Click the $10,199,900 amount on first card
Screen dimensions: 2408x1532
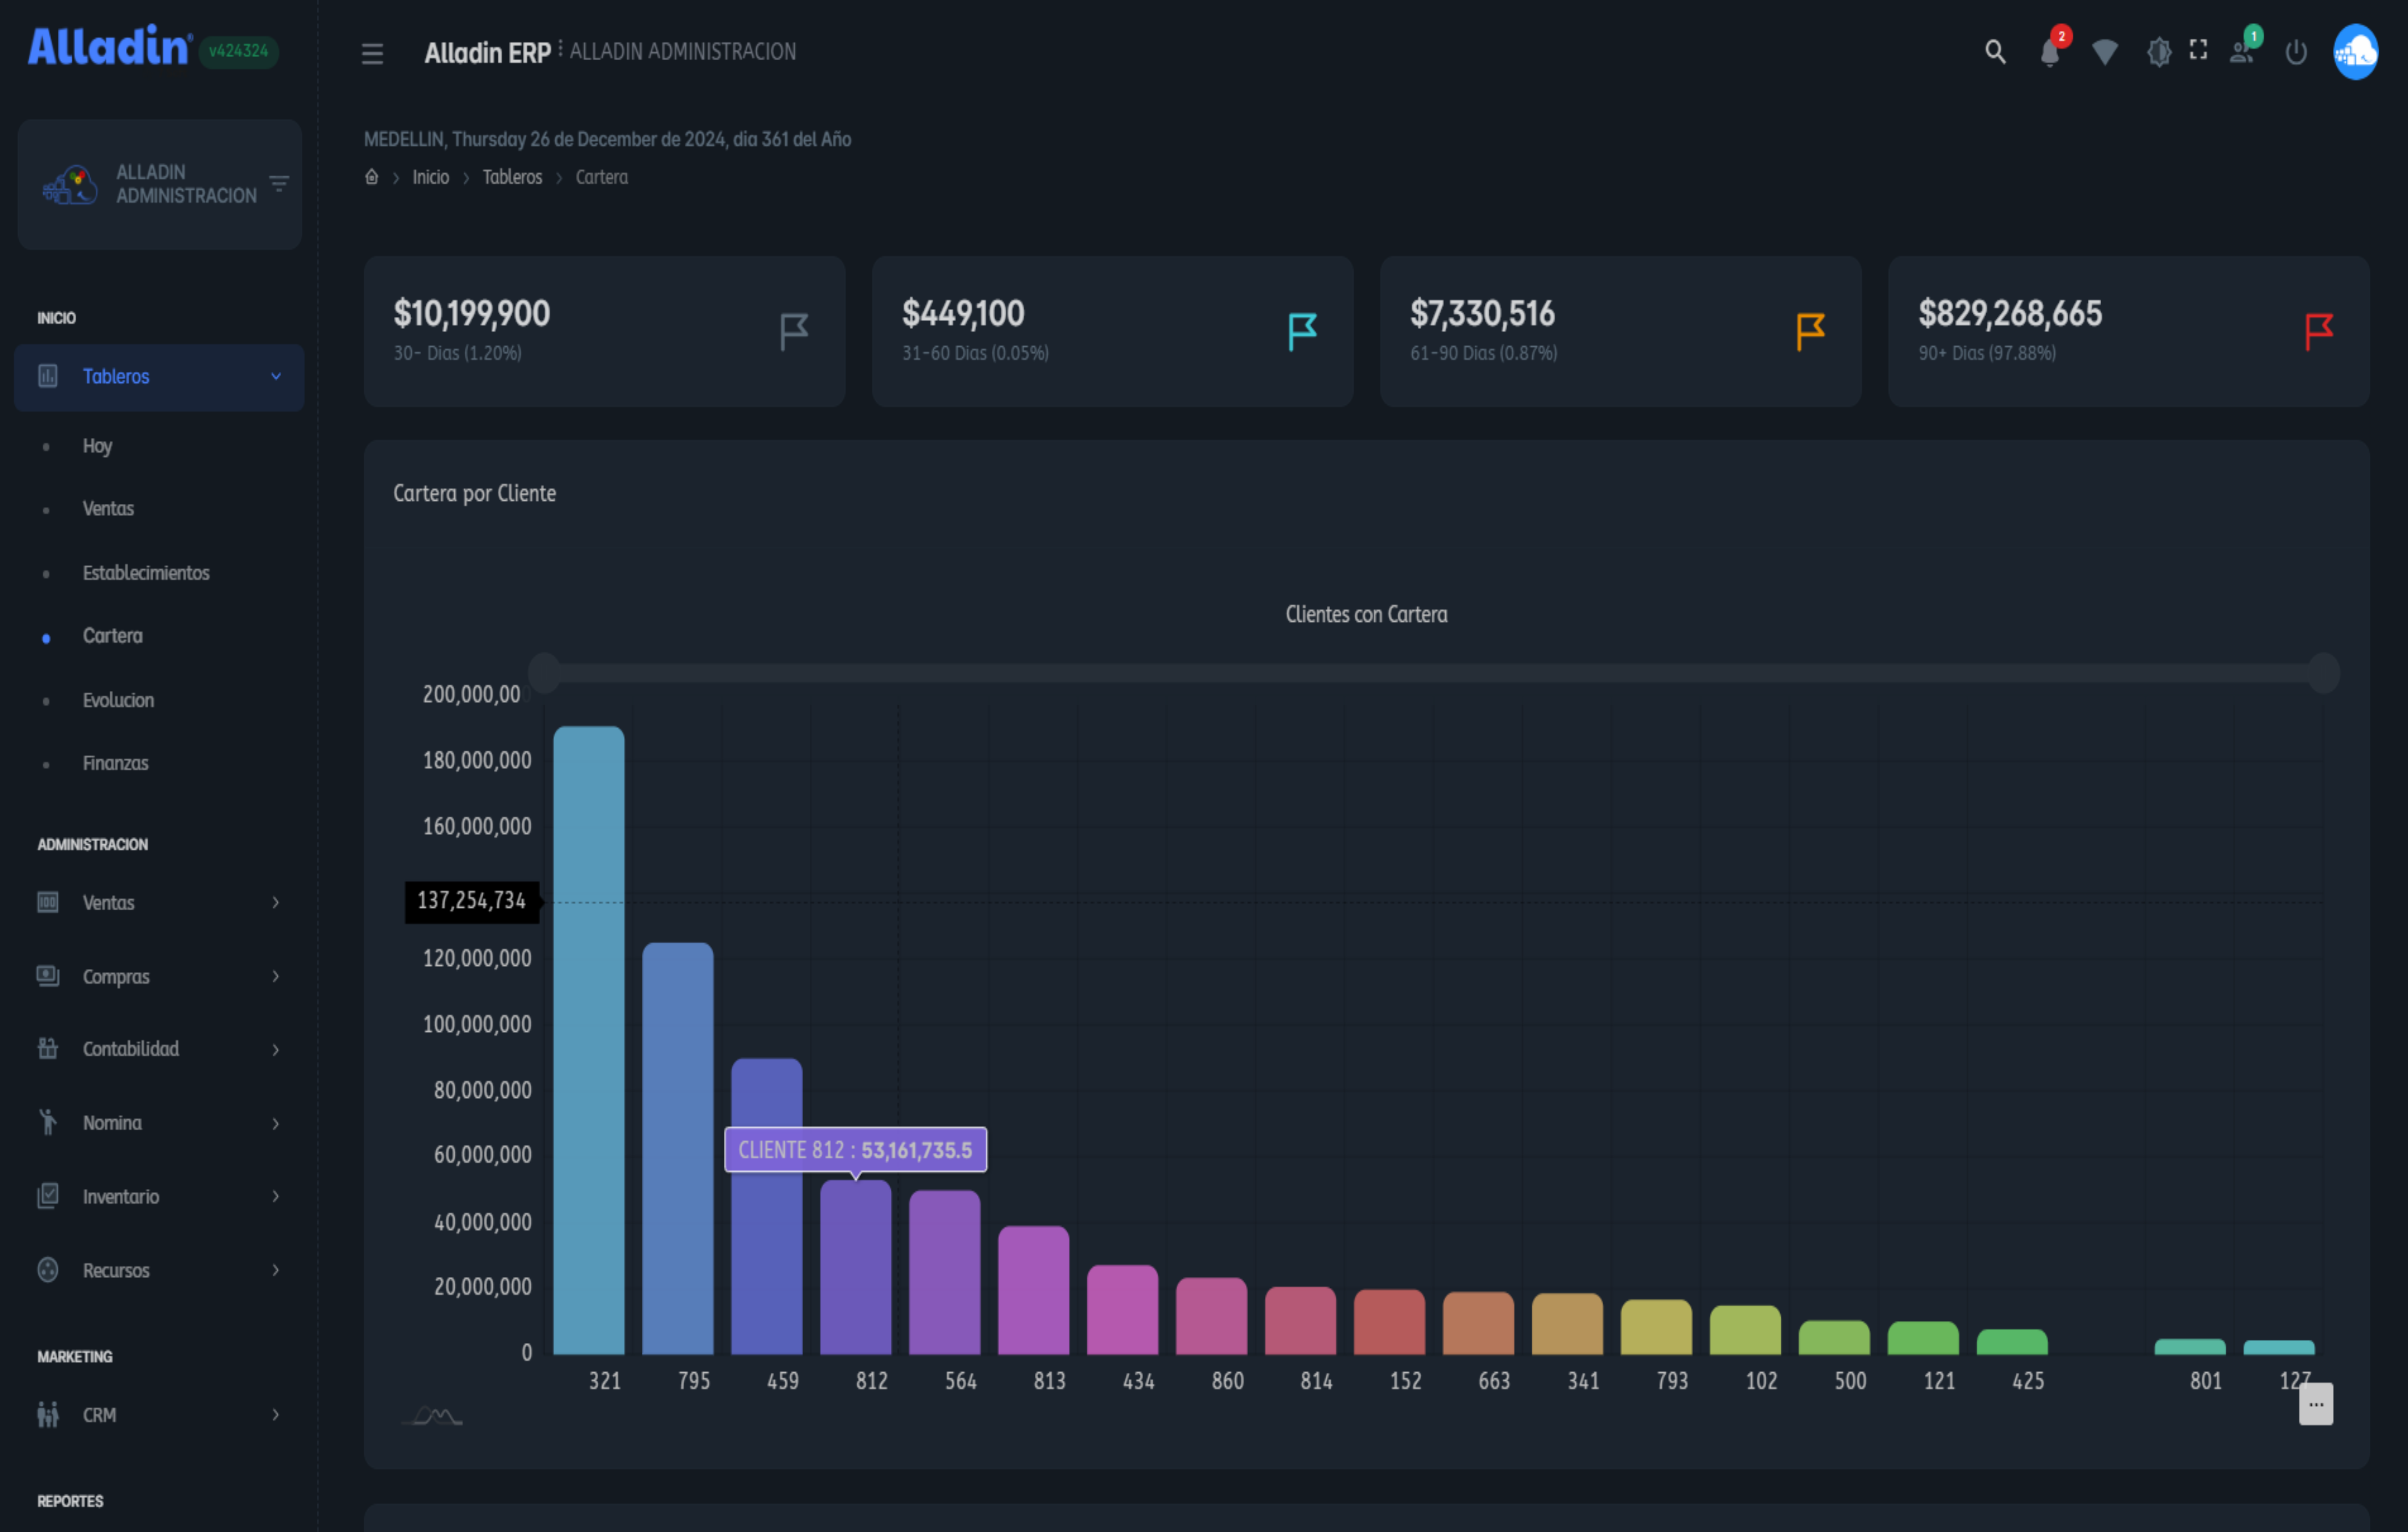(x=472, y=314)
